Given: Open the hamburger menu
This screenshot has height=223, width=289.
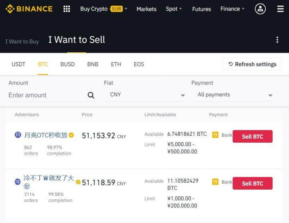Looking at the screenshot, I should [x=280, y=9].
